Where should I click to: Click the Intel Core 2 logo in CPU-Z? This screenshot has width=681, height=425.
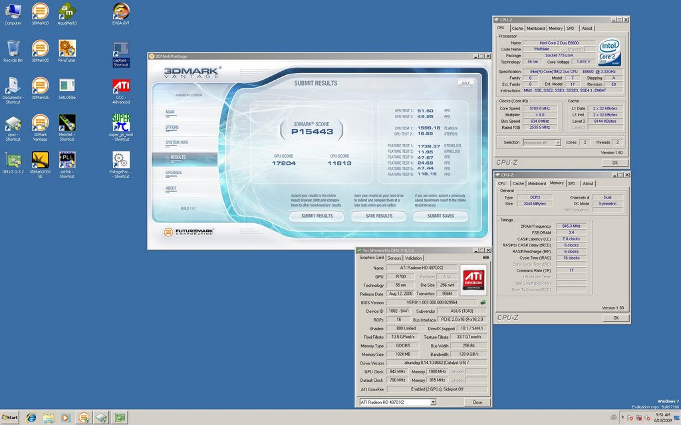(609, 52)
